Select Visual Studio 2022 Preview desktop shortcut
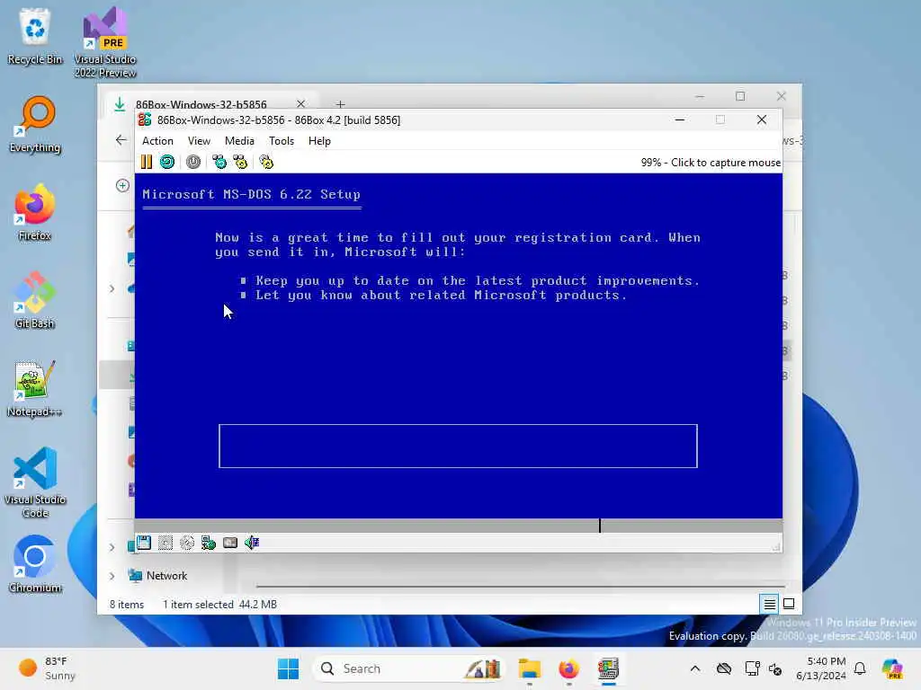 (105, 43)
